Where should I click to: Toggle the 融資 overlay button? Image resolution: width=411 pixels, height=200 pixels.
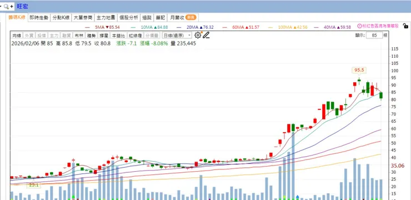tap(66, 36)
